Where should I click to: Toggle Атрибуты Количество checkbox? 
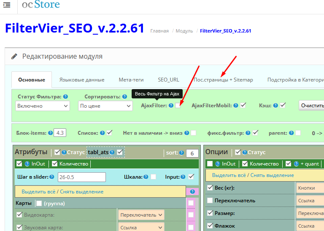click(54, 163)
